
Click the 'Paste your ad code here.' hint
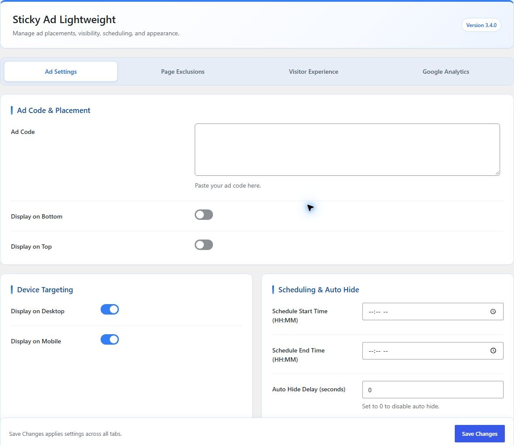228,185
